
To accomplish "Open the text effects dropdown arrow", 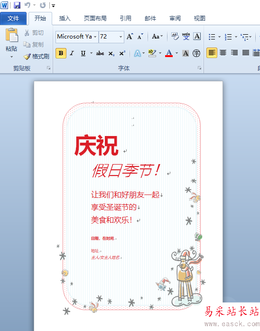I will 144,53.
